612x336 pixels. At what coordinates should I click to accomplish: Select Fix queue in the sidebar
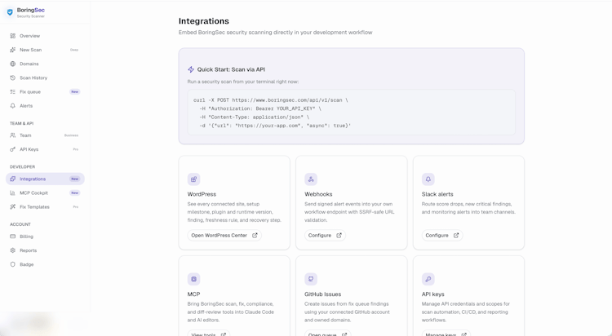[x=45, y=92]
